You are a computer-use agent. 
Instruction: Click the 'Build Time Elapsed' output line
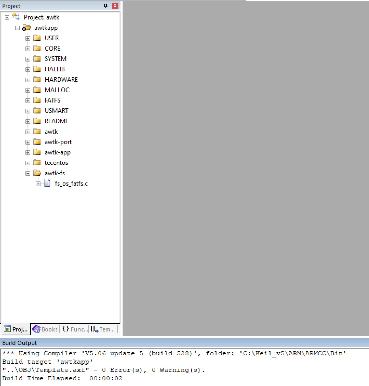[62, 378]
